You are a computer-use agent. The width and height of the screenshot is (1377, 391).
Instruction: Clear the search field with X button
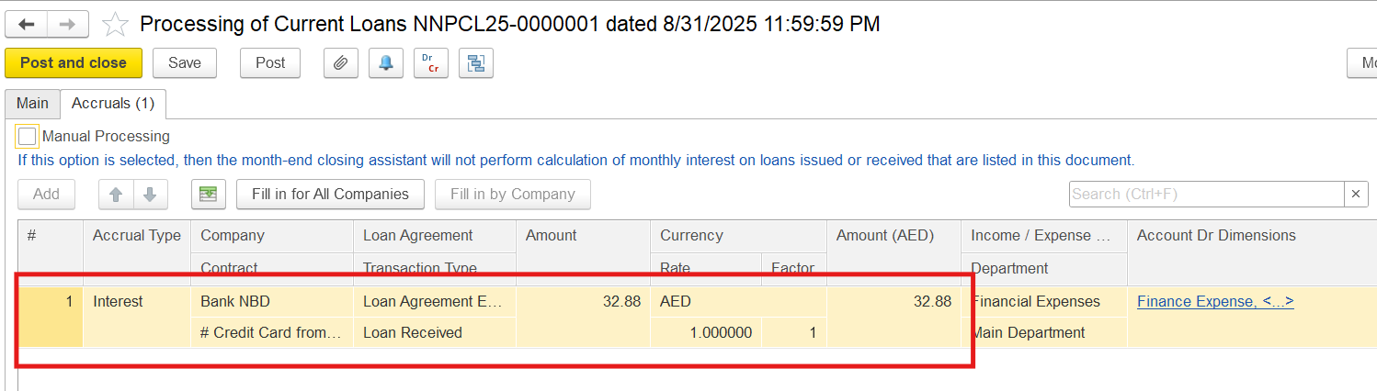click(1357, 195)
